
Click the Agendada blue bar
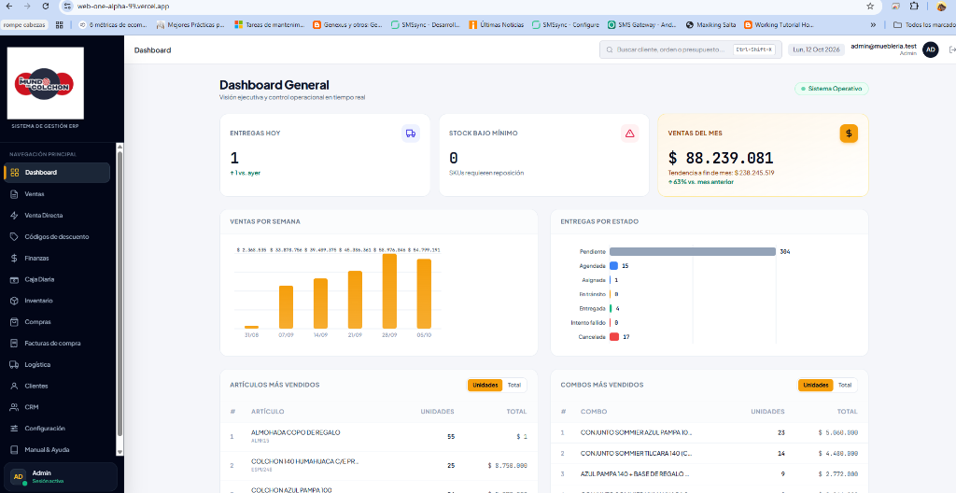tap(614, 266)
